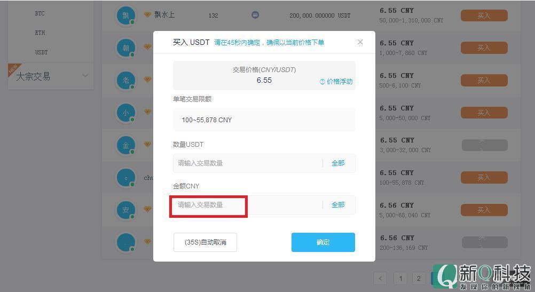This screenshot has height=292, width=535.
Task: Click the bottom-most merchant avatar below 安
Action: pos(126,242)
